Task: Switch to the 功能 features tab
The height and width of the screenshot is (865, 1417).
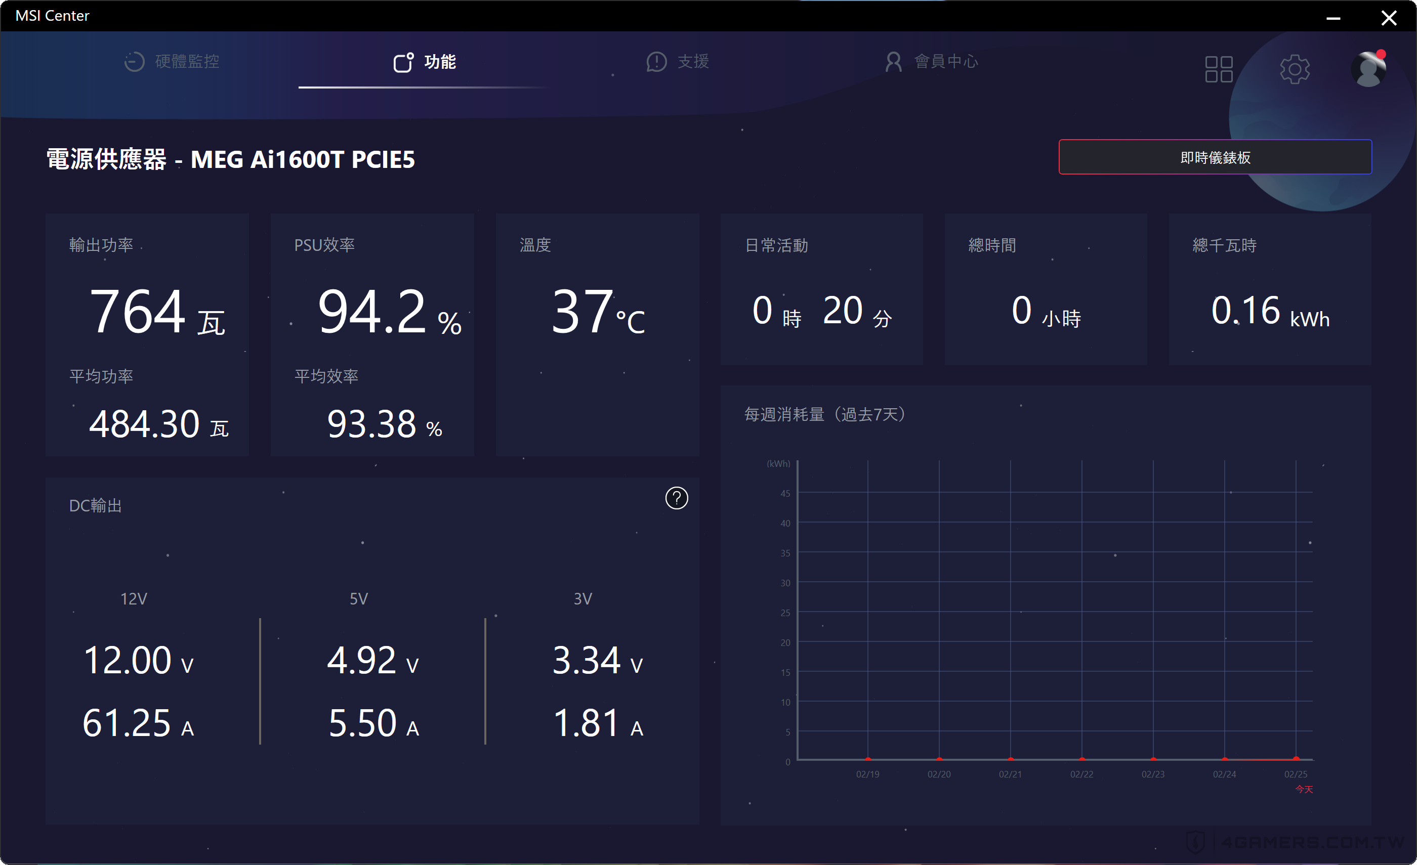Action: point(425,62)
